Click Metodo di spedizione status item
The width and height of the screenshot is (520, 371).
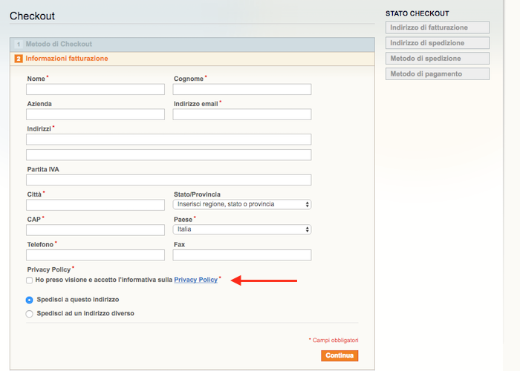tap(438, 59)
